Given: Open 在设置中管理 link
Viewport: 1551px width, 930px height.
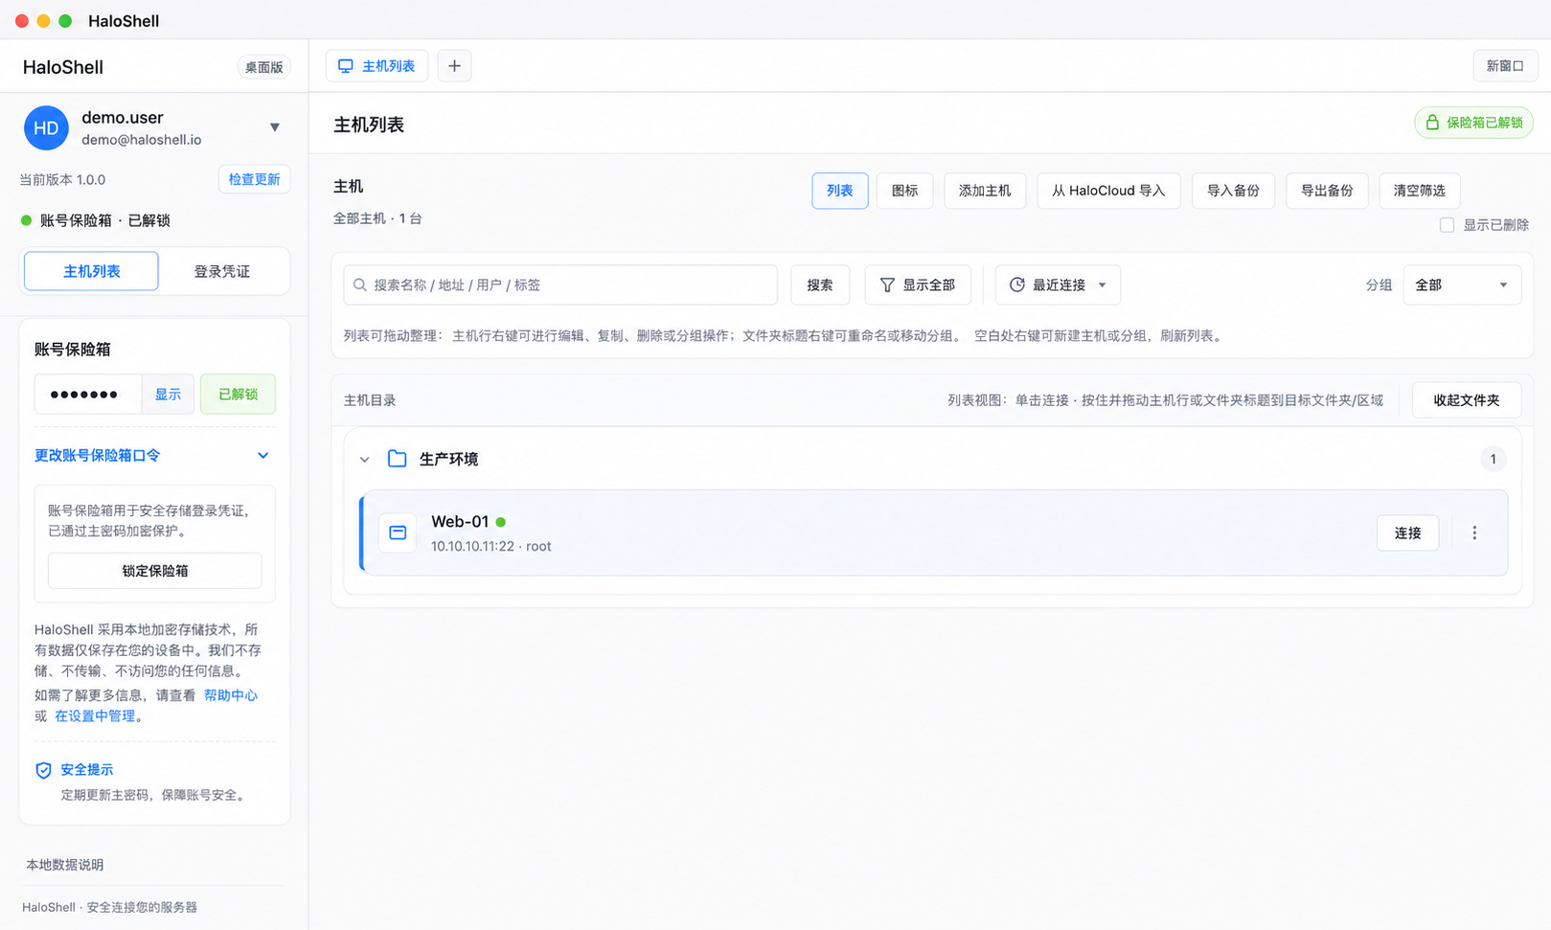Looking at the screenshot, I should 95,715.
